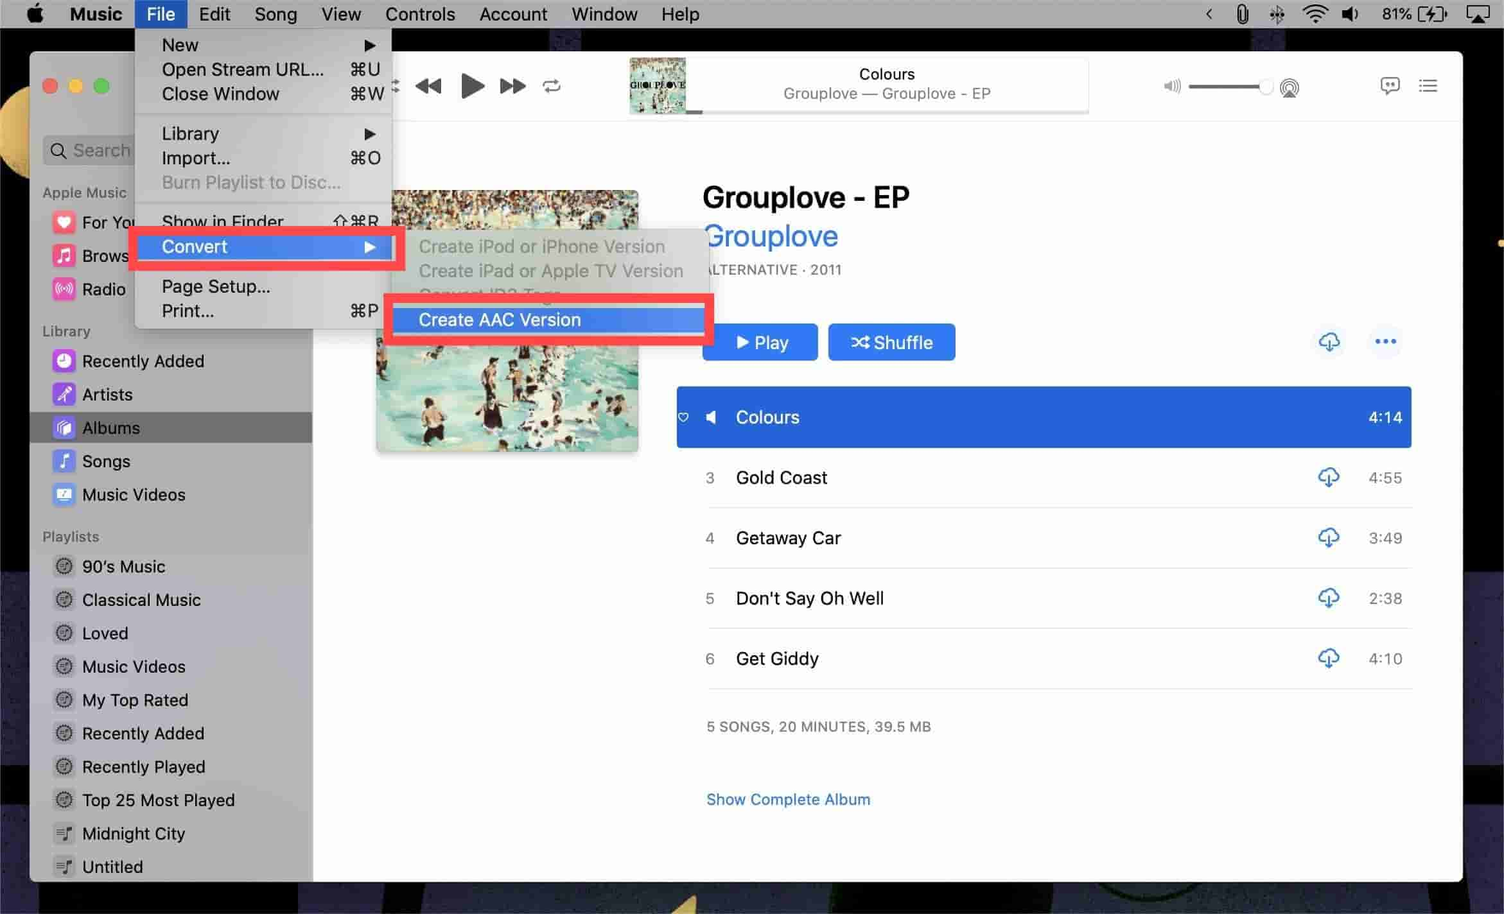
Task: Click the AirPlay output icon in transport bar
Action: [1289, 87]
